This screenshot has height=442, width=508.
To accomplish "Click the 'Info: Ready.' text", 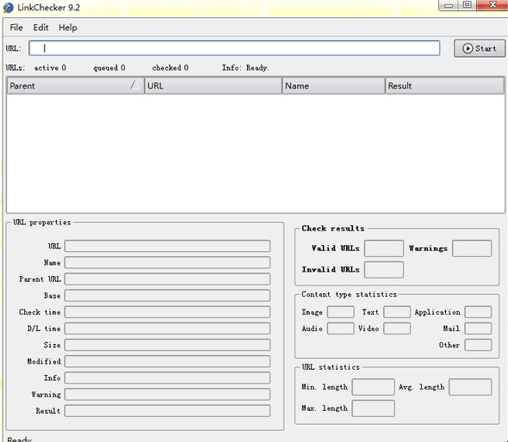I will point(245,68).
